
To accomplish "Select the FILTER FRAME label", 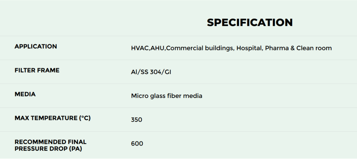I will tap(37, 70).
